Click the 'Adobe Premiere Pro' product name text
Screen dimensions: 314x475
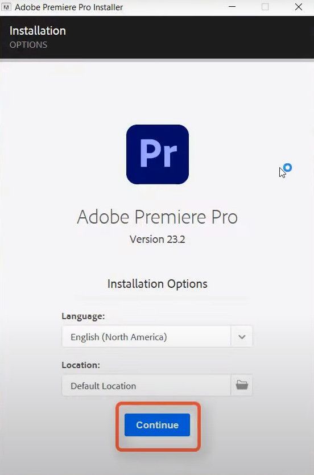[x=158, y=217]
